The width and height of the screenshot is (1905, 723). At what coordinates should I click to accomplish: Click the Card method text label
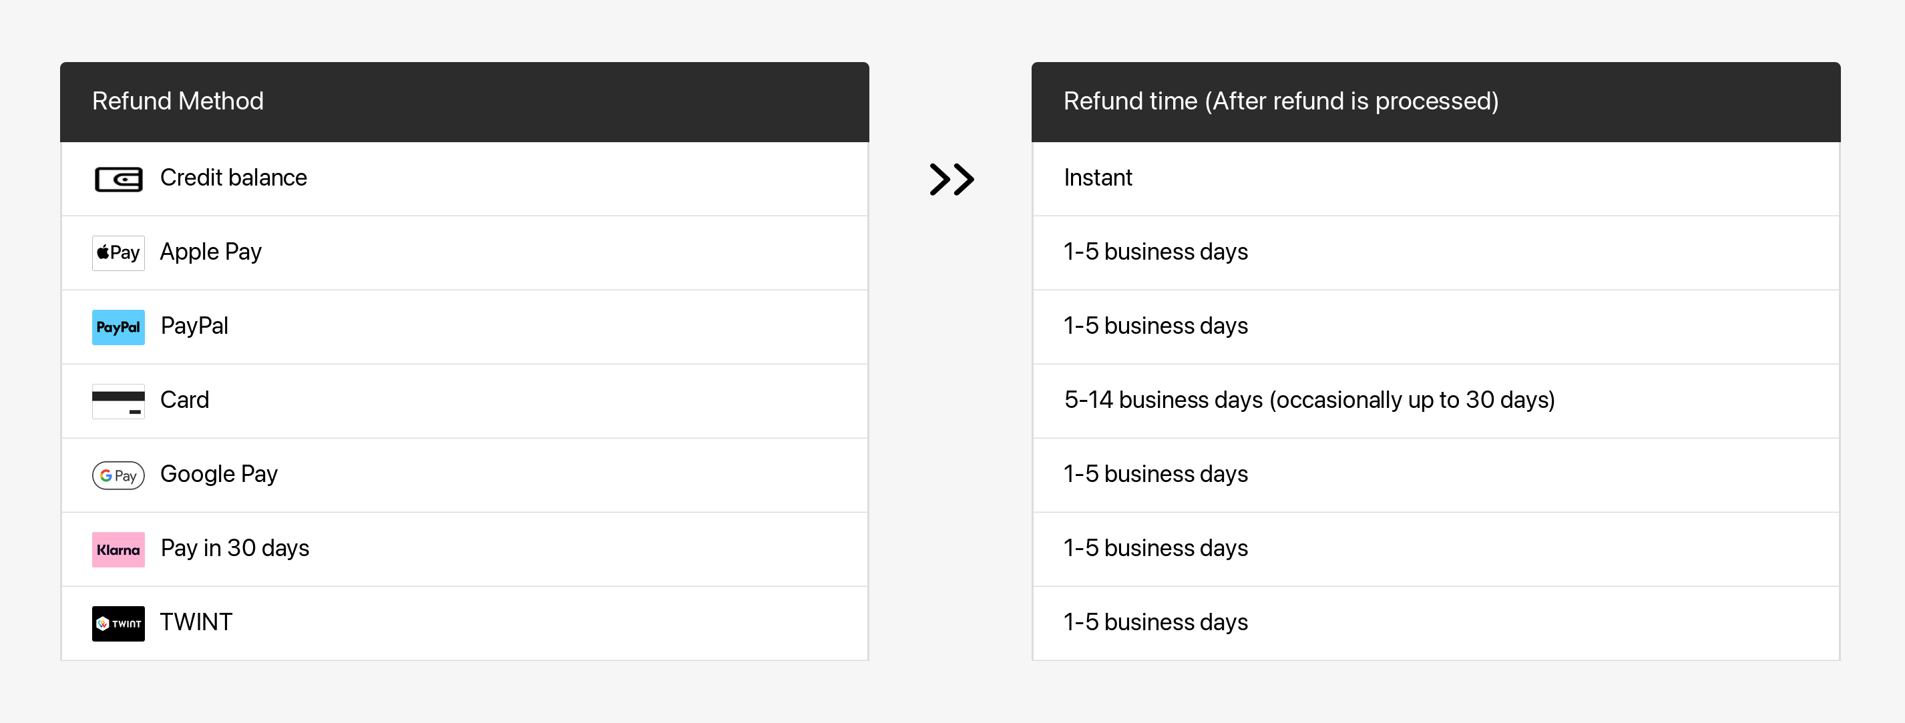coord(184,399)
